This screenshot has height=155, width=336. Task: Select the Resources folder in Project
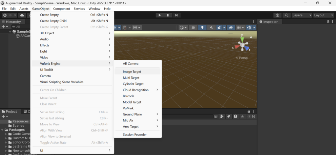point(18,121)
